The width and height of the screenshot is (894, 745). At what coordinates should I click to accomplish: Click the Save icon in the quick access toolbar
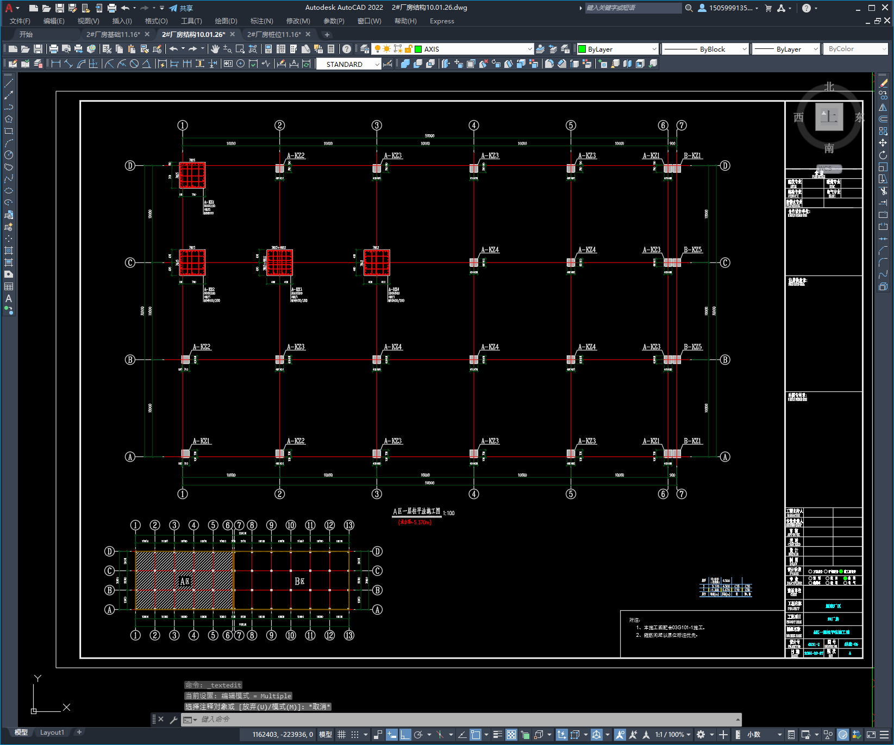click(x=60, y=8)
